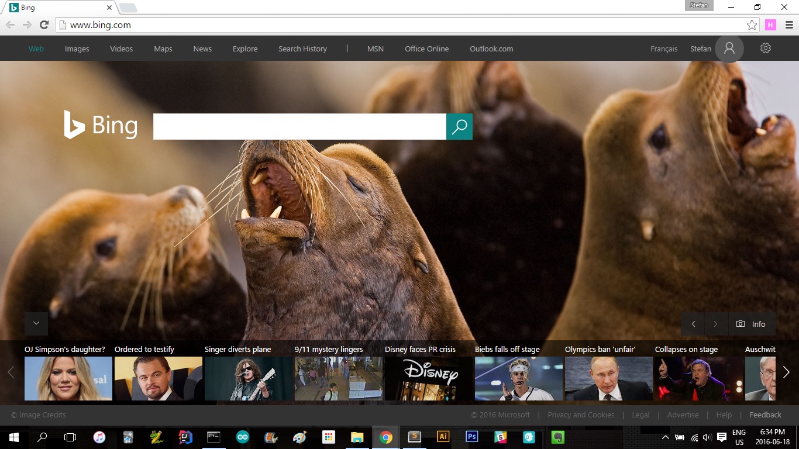
Task: Open Task View on taskbar
Action: 70,437
